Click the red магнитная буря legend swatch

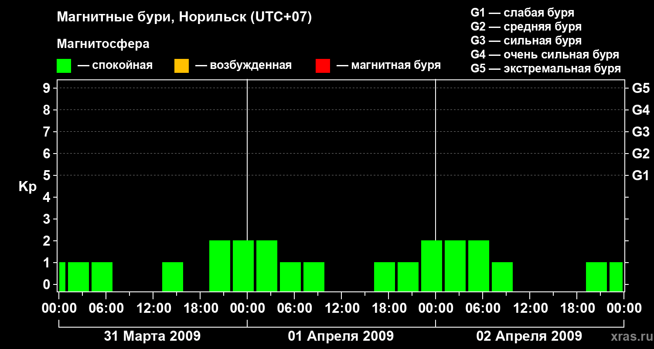tap(323, 66)
